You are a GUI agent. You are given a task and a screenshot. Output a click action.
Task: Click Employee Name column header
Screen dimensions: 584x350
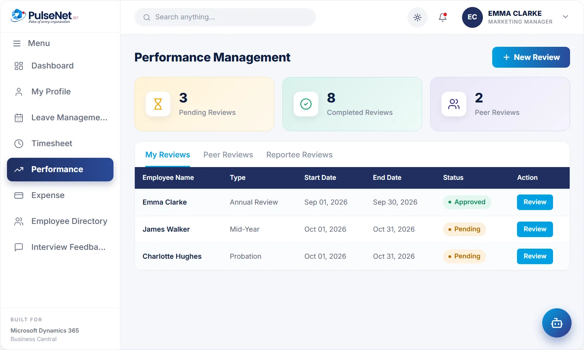point(168,178)
